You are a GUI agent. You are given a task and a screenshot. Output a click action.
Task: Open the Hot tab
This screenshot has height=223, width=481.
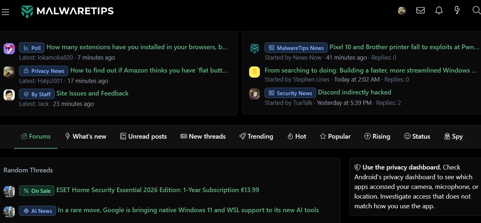tap(297, 136)
